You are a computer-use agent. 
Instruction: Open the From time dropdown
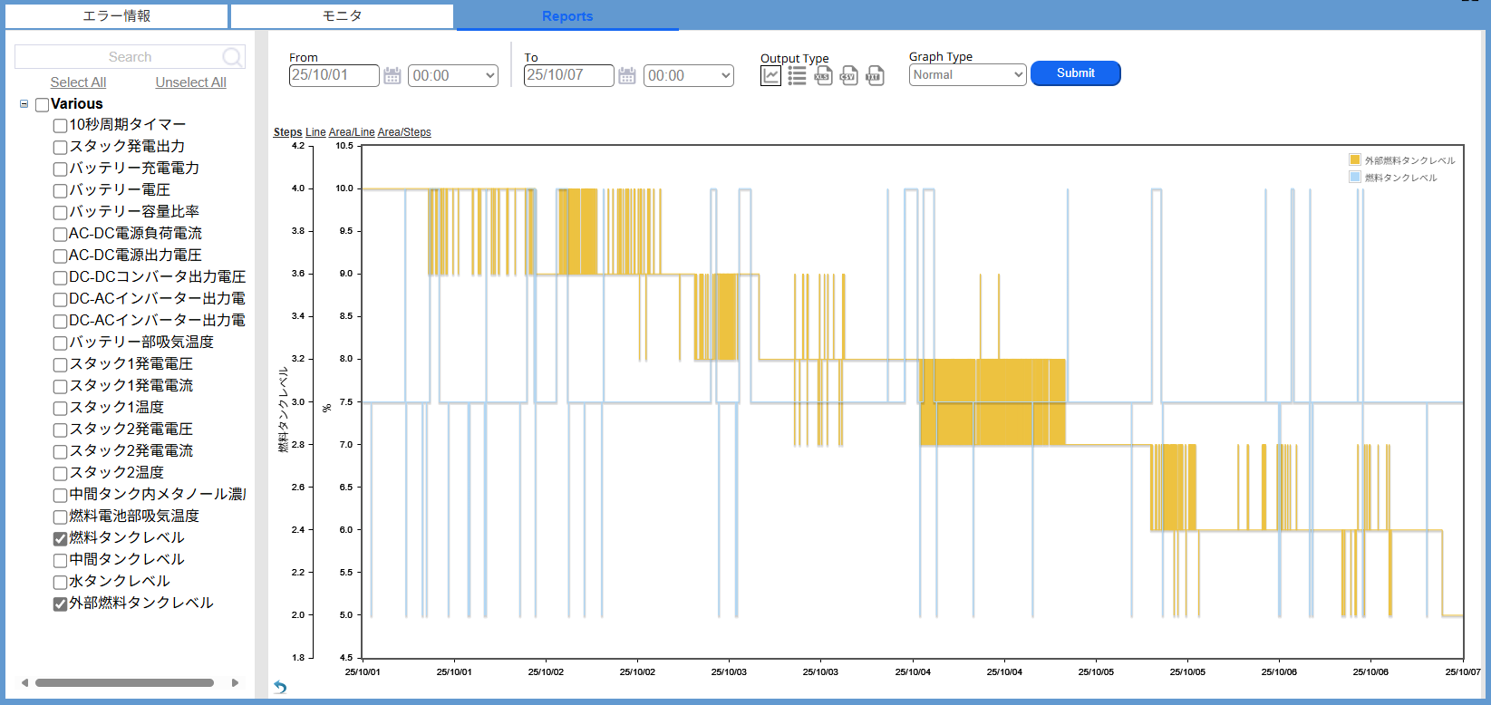click(x=453, y=76)
